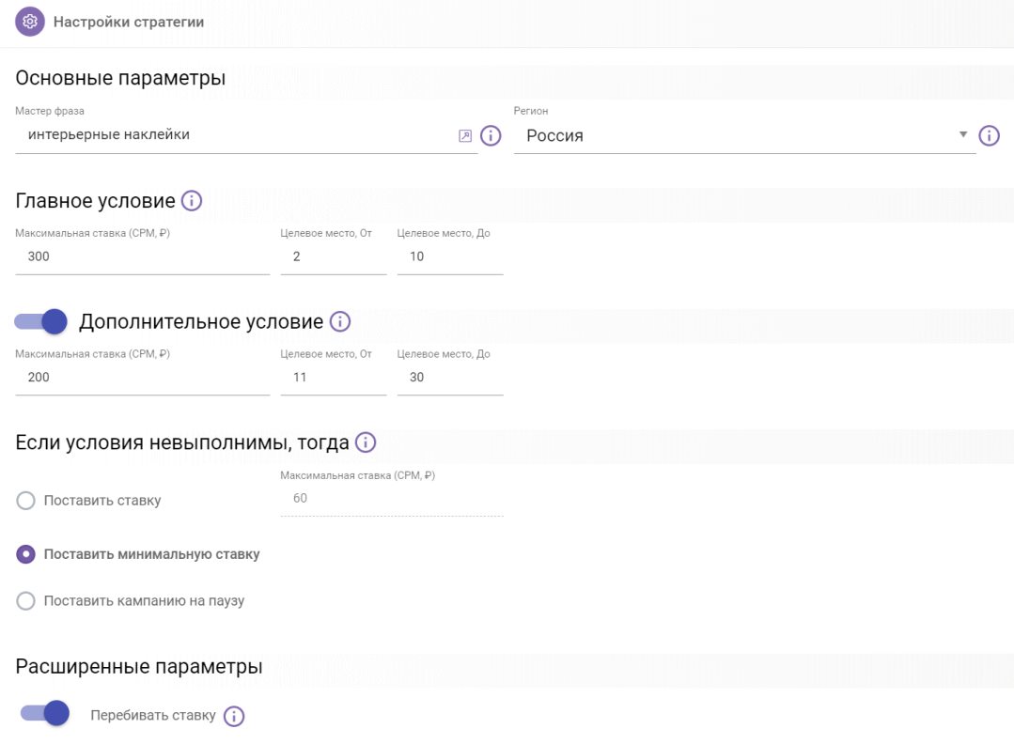Open info tooltip for Дополнительное условие
The height and width of the screenshot is (744, 1014).
click(339, 322)
